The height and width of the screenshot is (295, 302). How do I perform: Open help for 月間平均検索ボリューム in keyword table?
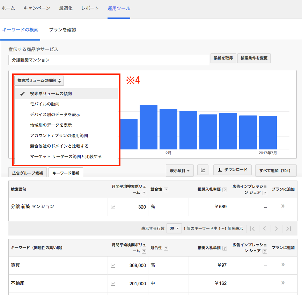(x=144, y=251)
